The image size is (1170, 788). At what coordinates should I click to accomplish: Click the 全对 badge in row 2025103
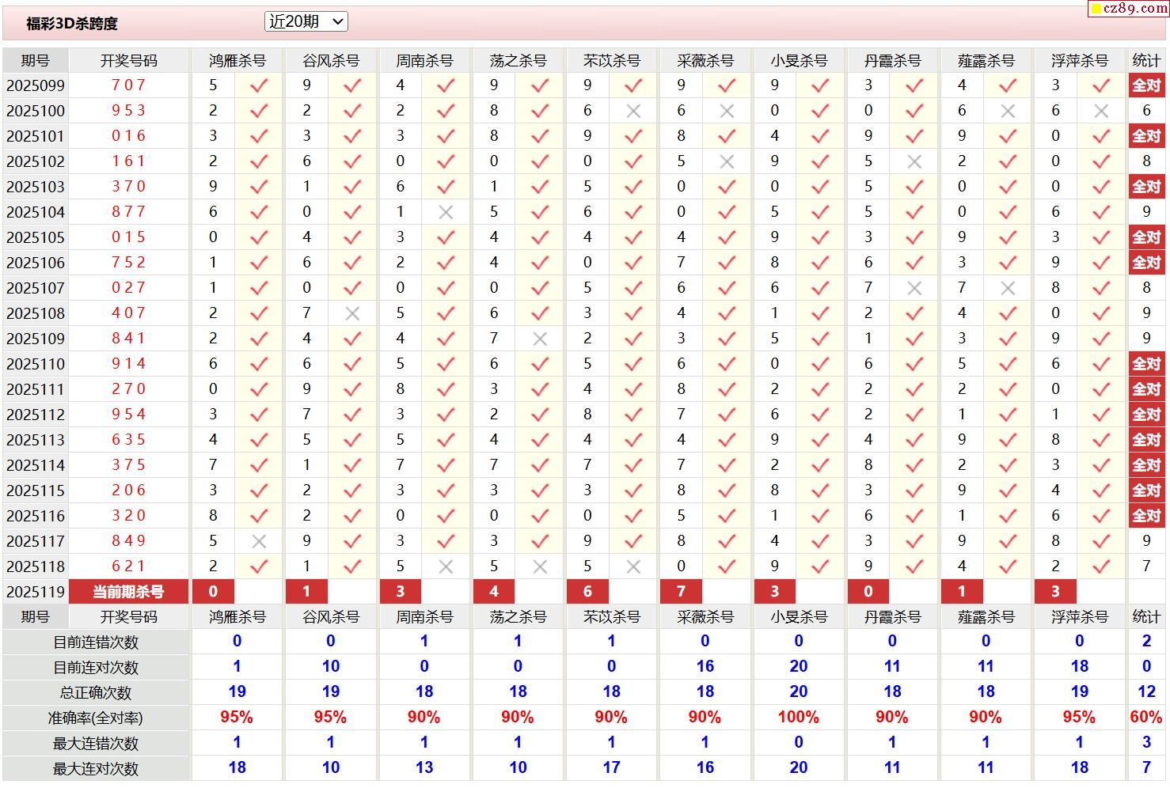pos(1146,187)
